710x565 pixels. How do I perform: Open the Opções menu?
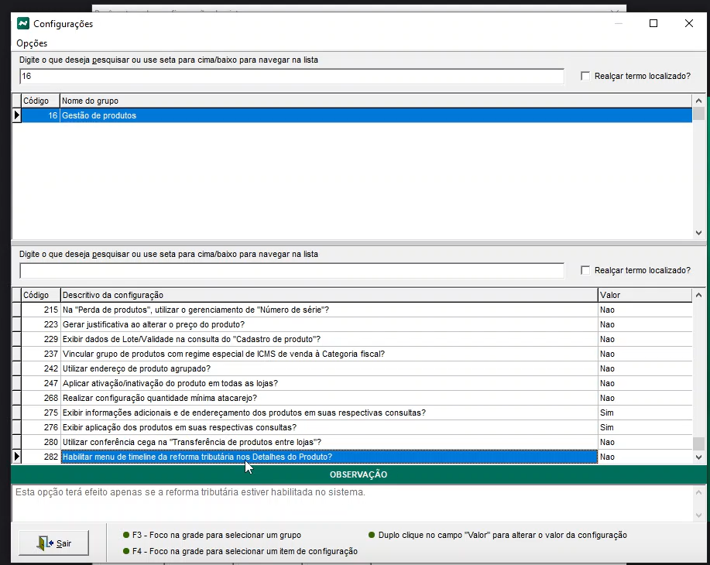[x=32, y=43]
